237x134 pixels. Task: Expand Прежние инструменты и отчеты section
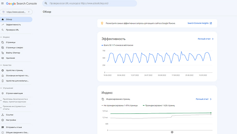tap(1, 108)
